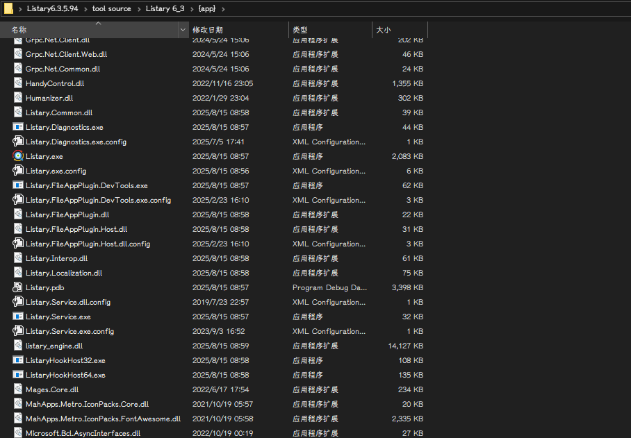Click the 14,127 KB size cell

[406, 346]
